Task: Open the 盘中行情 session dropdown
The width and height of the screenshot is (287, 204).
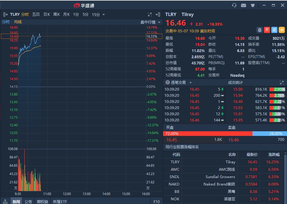Action: [x=151, y=22]
